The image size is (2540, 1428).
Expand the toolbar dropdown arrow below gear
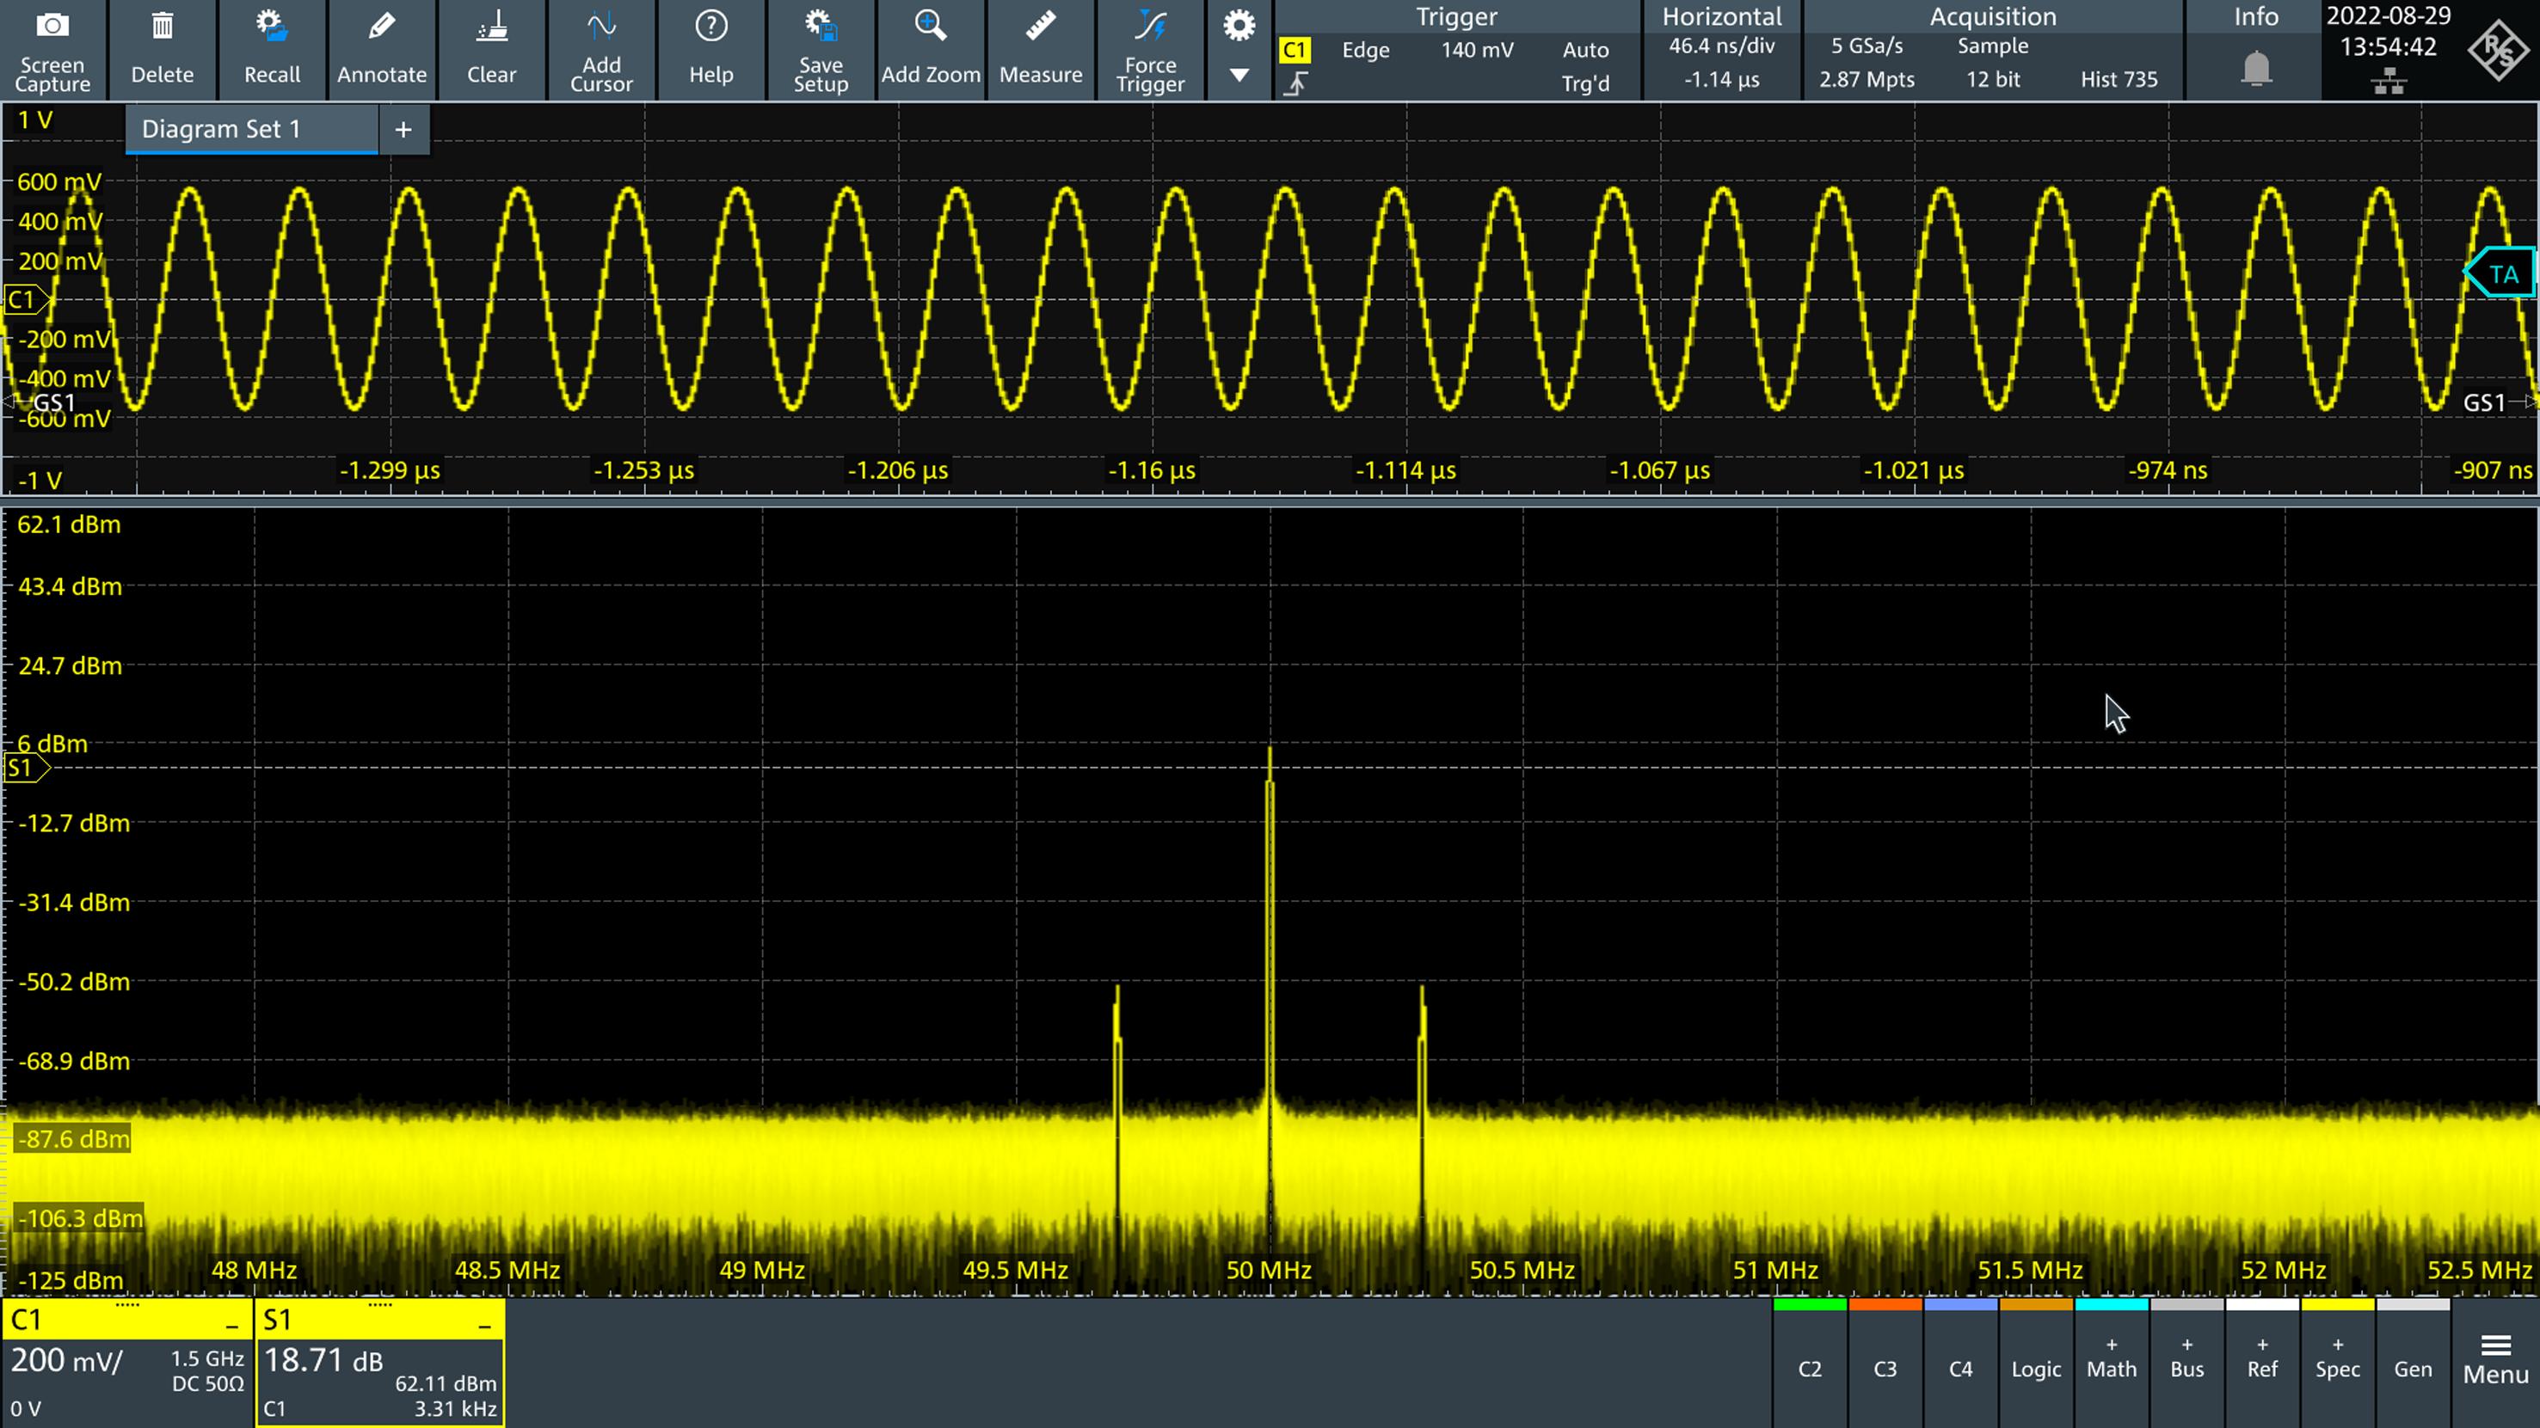(x=1239, y=75)
